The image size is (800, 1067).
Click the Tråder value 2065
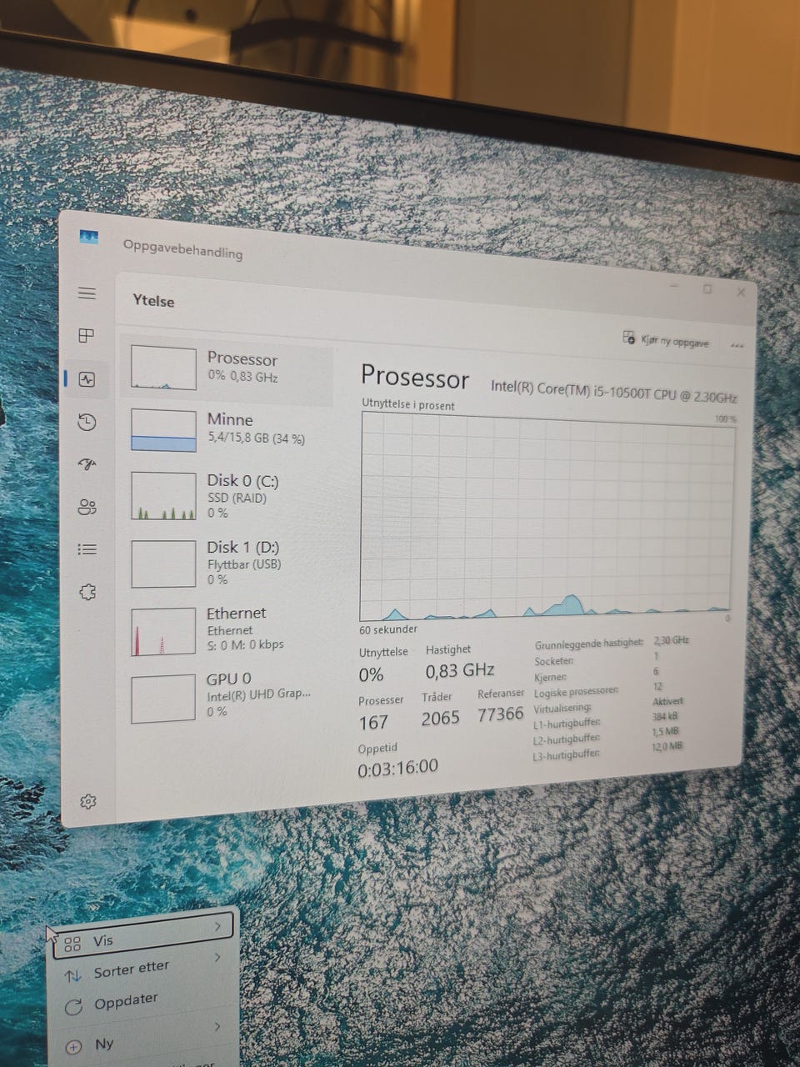(440, 718)
